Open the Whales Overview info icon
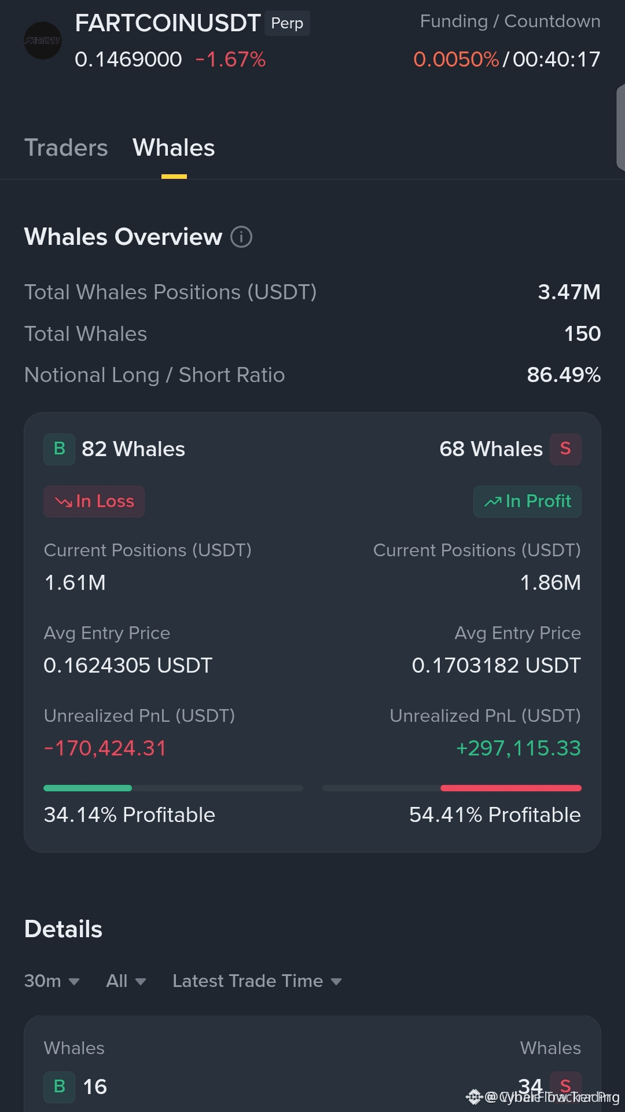Image resolution: width=625 pixels, height=1112 pixels. pos(241,237)
